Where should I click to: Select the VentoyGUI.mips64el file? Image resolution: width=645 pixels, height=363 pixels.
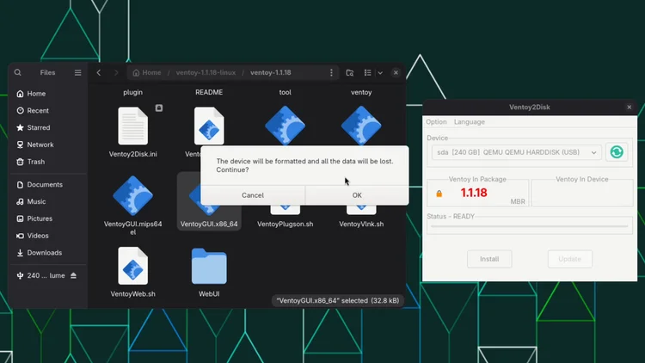132,205
